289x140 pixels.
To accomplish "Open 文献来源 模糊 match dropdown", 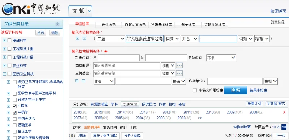I will pos(168,65).
